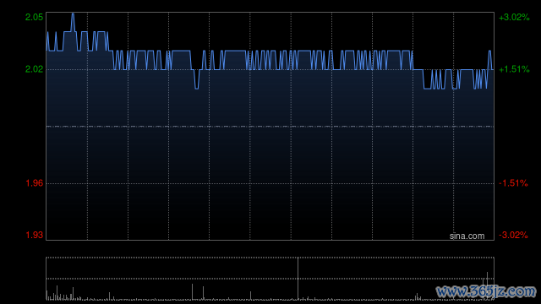Select the 1.93 price axis label
Screen dimensions: 541x304
click(34, 235)
